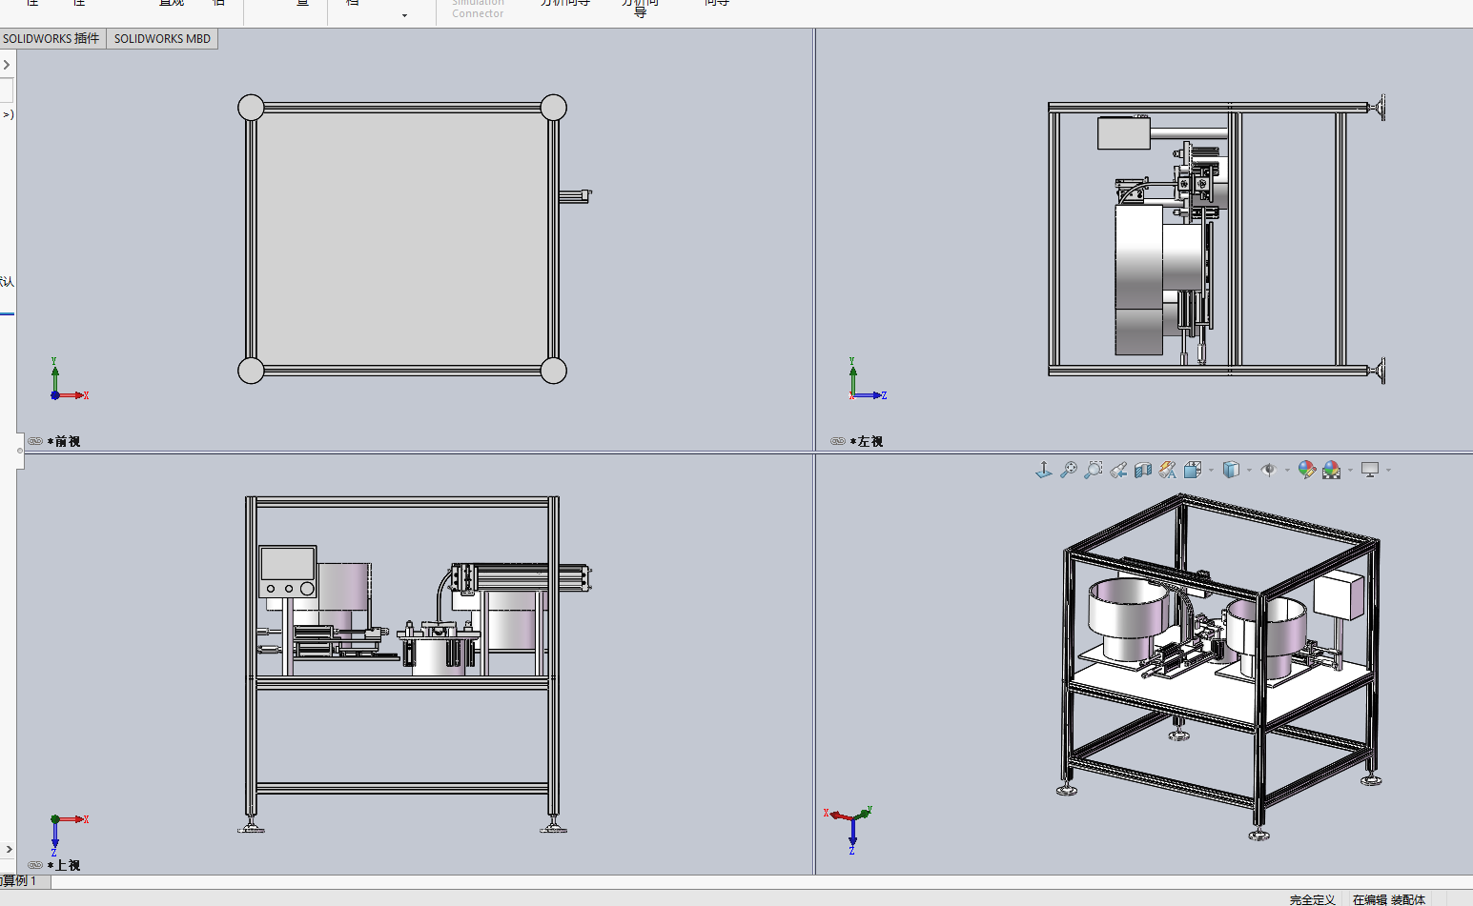Select the control box screen in 上视 viewport

[x=288, y=562]
